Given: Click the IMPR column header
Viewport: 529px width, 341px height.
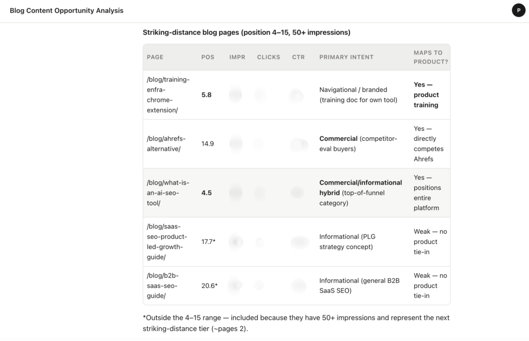Looking at the screenshot, I should click(x=237, y=57).
